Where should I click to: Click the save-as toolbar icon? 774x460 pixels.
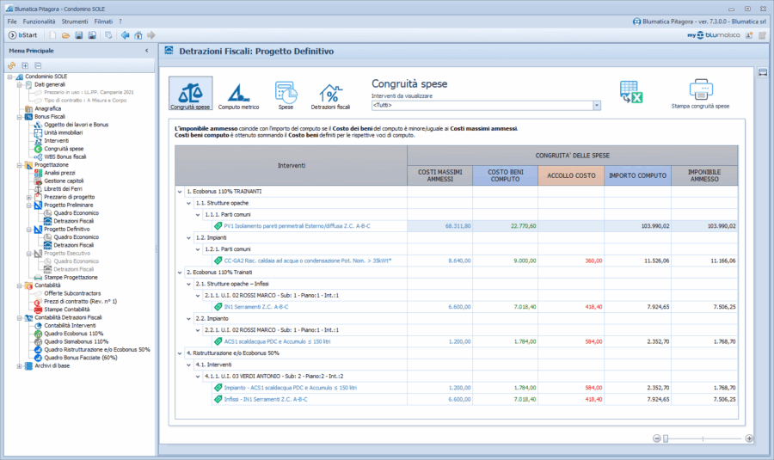pyautogui.click(x=92, y=35)
